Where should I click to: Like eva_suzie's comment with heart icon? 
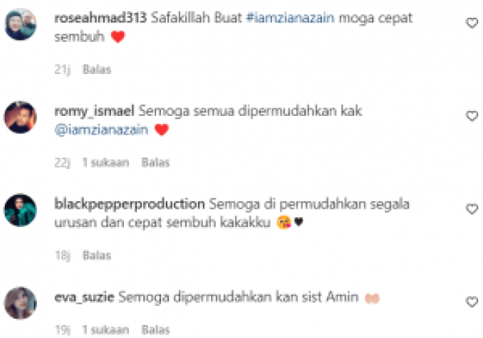coord(472,302)
